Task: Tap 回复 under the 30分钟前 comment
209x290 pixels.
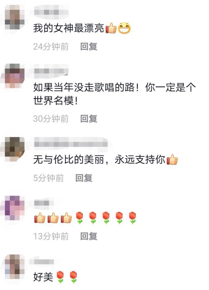Action: (88, 119)
